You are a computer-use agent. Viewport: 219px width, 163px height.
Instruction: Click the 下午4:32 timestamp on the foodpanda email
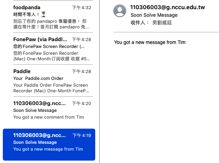click(x=82, y=8)
